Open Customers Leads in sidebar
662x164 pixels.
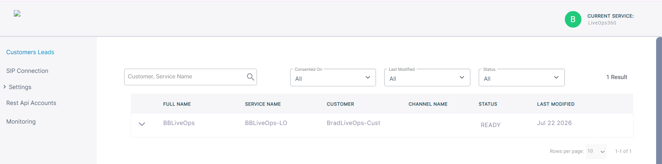pos(30,52)
